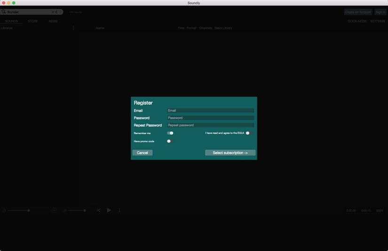Click the volume speaker icon
This screenshot has width=388, height=251.
pyautogui.click(x=64, y=211)
